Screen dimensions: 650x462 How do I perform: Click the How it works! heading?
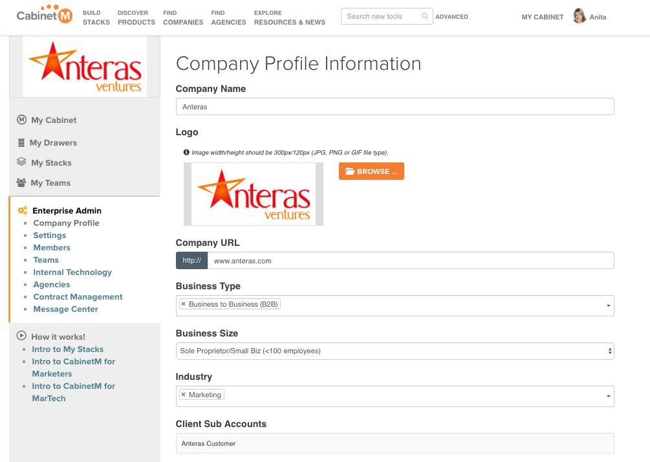click(58, 336)
